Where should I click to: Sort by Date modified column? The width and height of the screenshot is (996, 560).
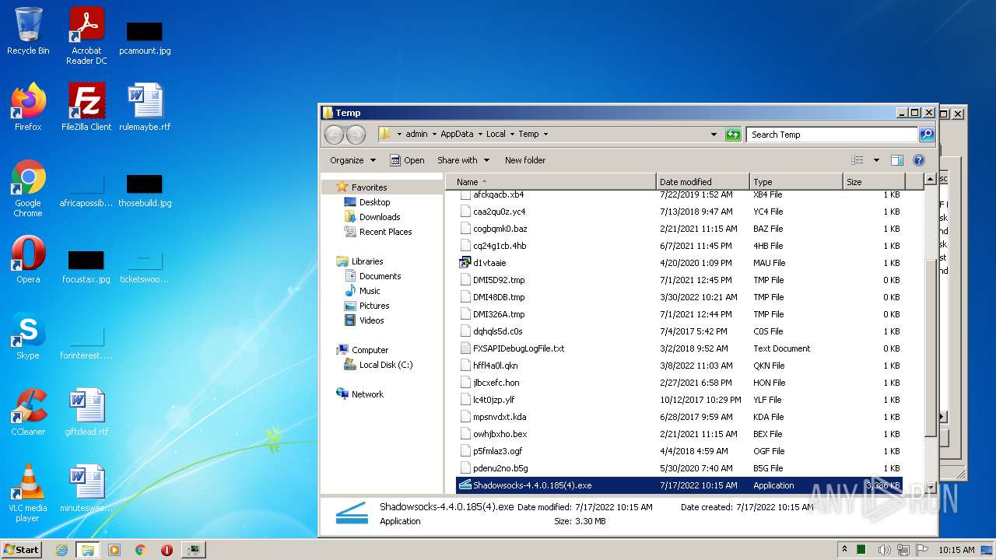click(703, 182)
